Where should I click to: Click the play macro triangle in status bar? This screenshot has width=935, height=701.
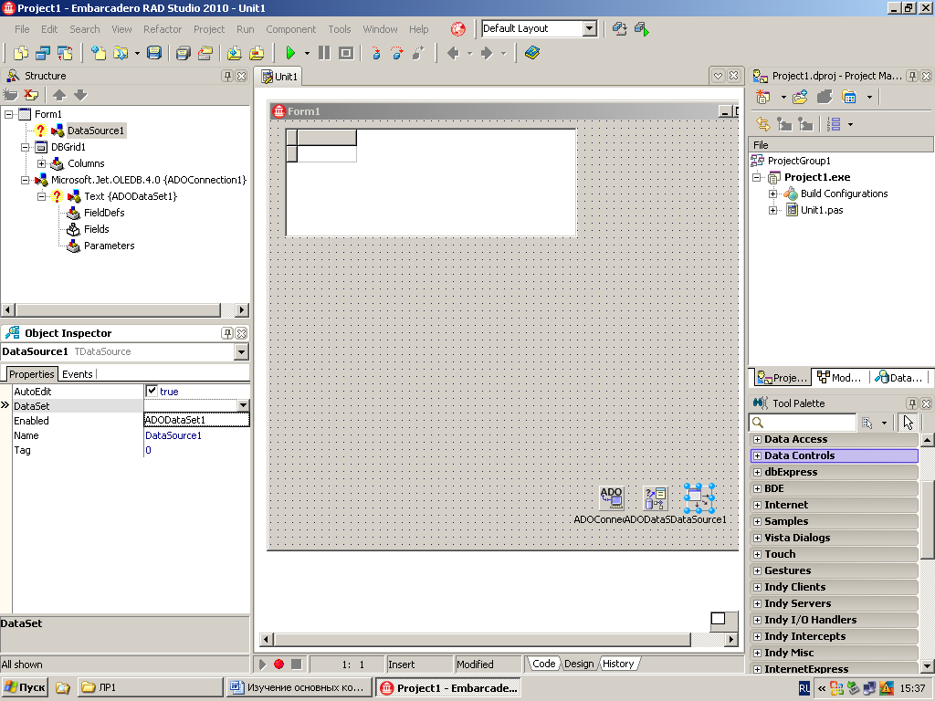[x=262, y=664]
